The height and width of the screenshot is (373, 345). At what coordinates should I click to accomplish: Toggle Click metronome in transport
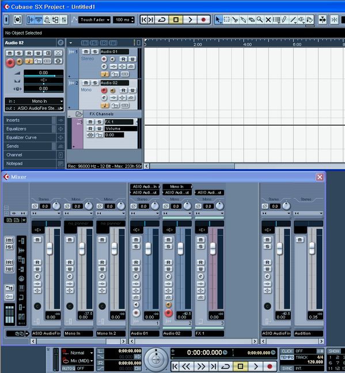[x=287, y=351]
